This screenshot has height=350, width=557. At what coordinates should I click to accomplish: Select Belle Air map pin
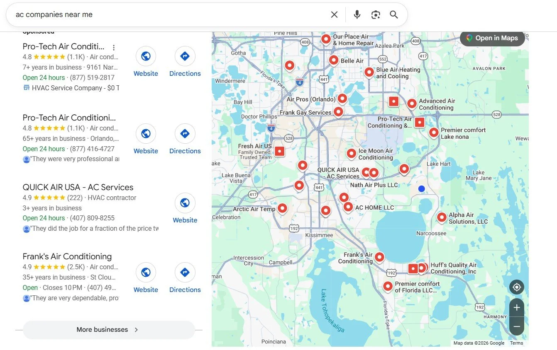click(x=334, y=60)
